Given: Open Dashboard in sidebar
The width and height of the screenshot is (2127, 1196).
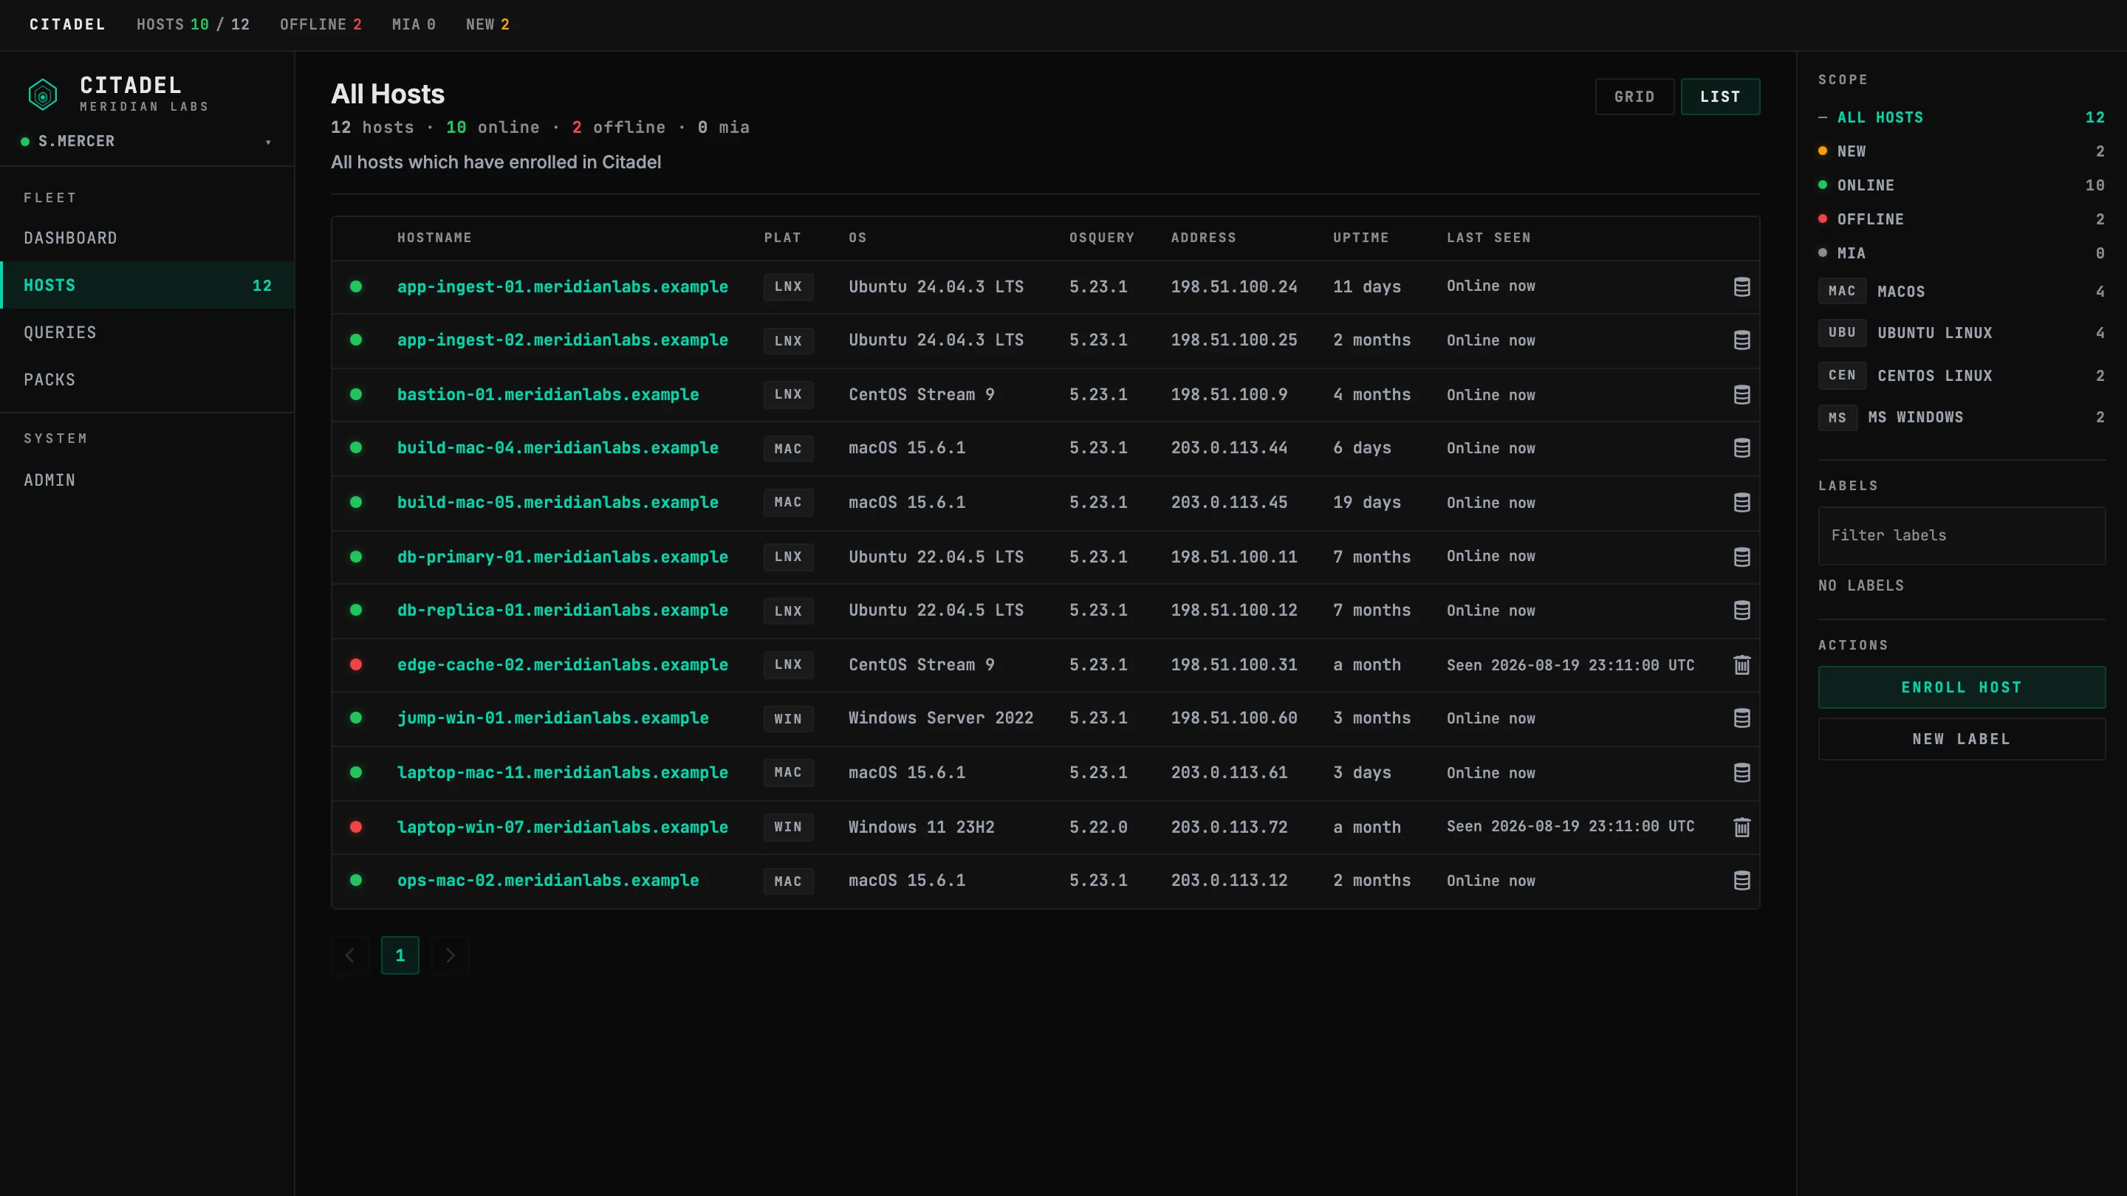Looking at the screenshot, I should 147,238.
